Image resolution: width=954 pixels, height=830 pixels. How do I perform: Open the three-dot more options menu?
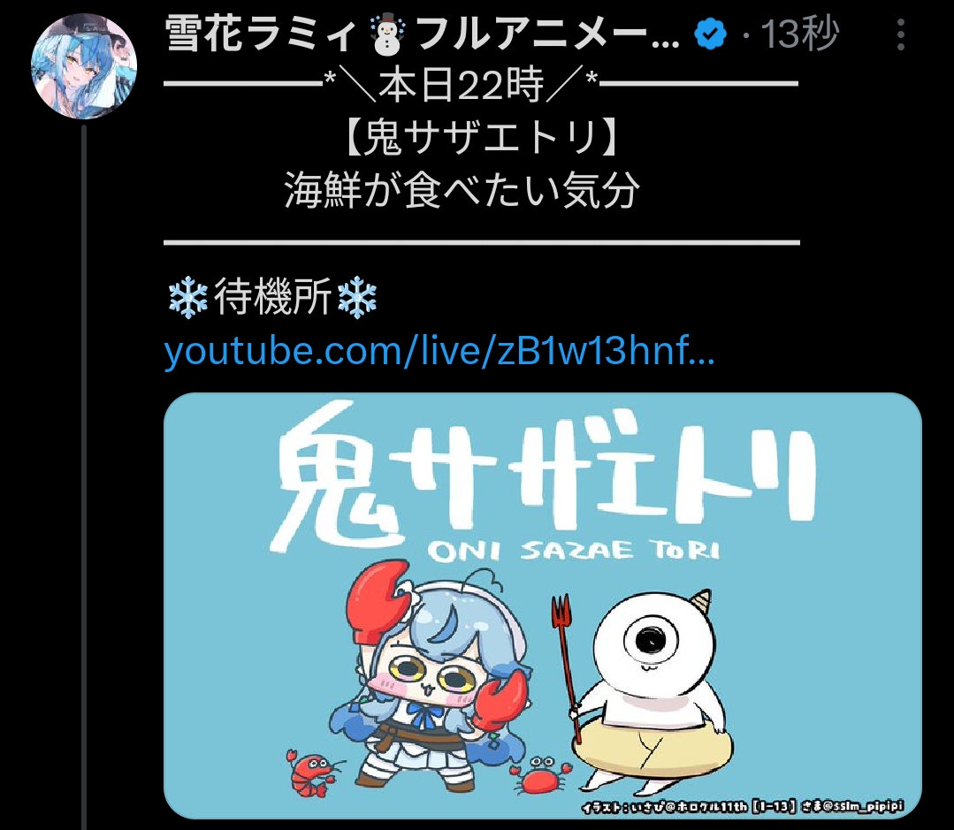(900, 34)
